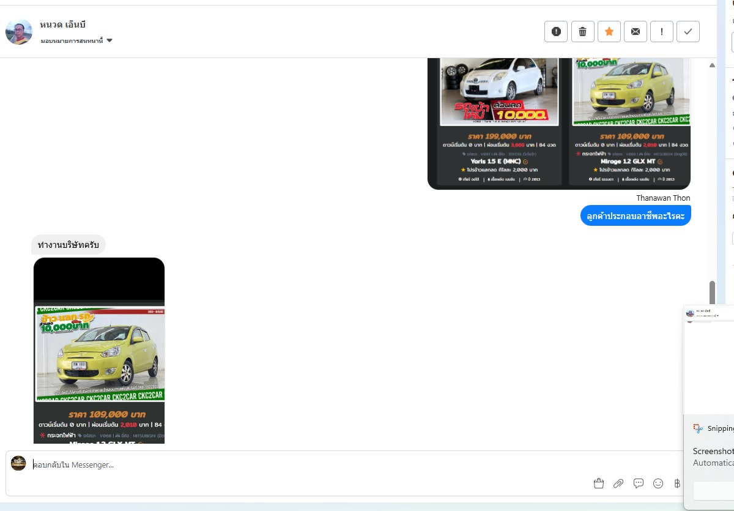Viewport: 734px width, 511px height.
Task: Click the Thanawan Thon sender label
Action: pyautogui.click(x=663, y=198)
